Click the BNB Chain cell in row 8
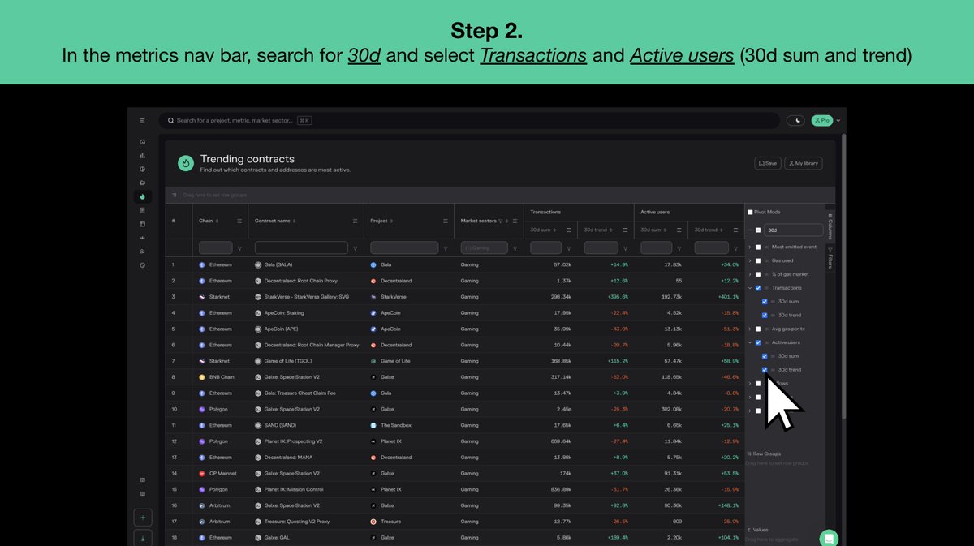 pyautogui.click(x=220, y=377)
